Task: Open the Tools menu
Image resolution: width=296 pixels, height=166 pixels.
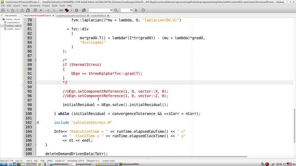Action: [62, 6]
